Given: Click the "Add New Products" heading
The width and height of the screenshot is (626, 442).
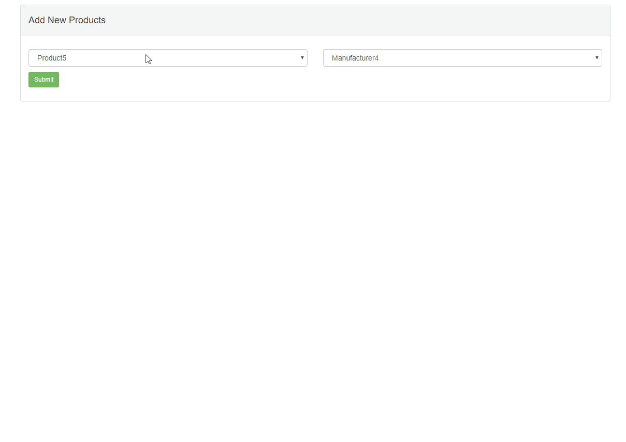Looking at the screenshot, I should [67, 20].
